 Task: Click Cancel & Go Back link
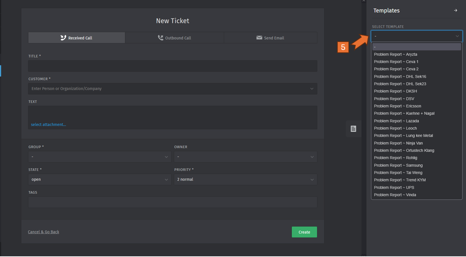(44, 232)
